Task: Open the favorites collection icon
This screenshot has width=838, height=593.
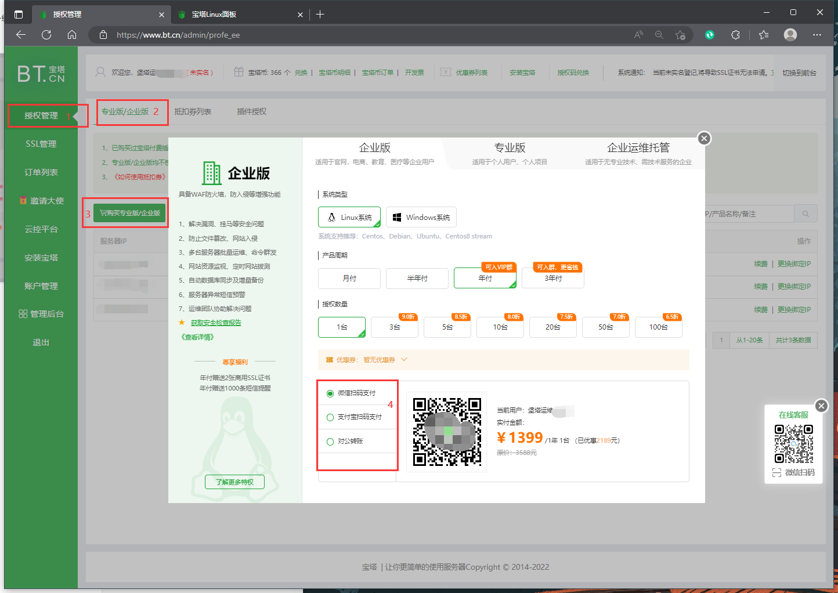Action: 764,35
